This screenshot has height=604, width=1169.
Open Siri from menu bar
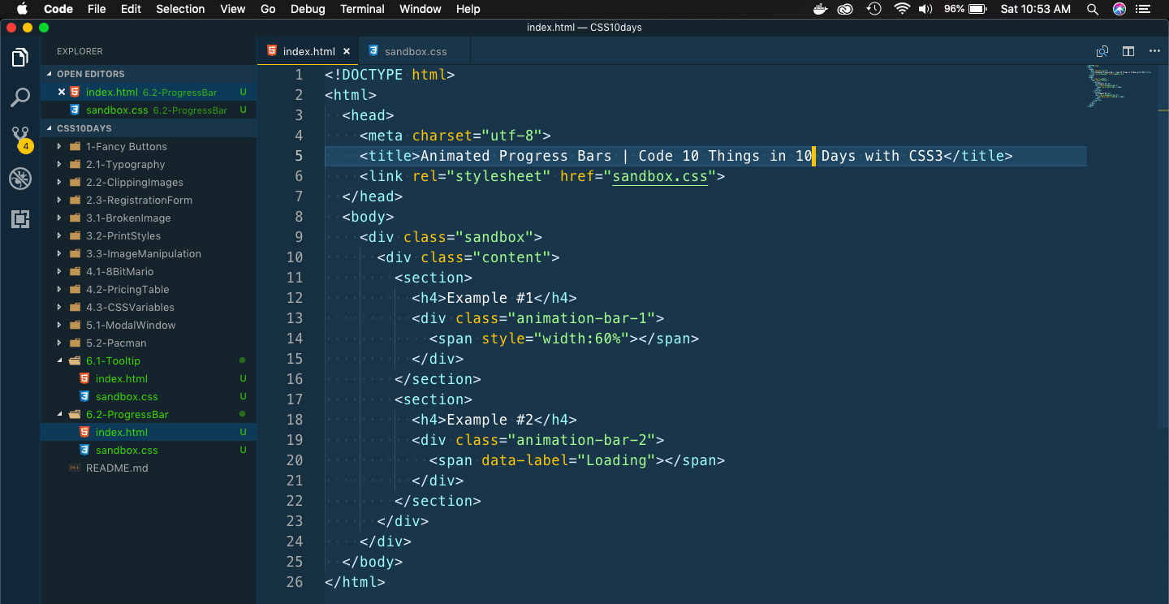click(1119, 9)
